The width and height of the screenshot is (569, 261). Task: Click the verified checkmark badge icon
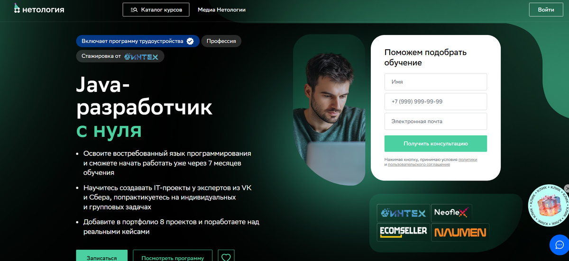pyautogui.click(x=190, y=41)
